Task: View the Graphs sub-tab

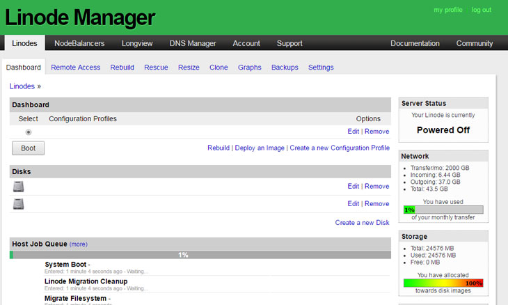Action: click(250, 68)
